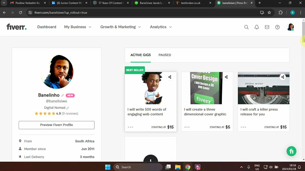Click the South Africa location value

85,141
